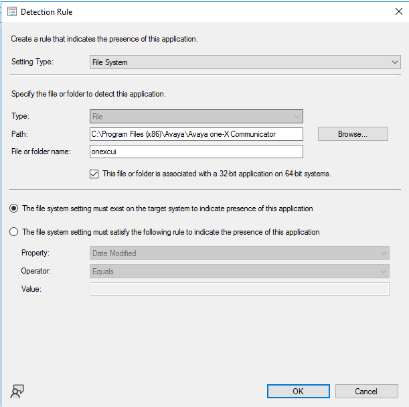Click the Path input field
The width and height of the screenshot is (409, 407).
point(196,134)
